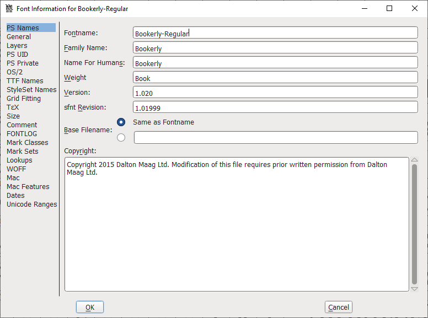Click inside the Copyright text area
The width and height of the screenshot is (428, 318).
click(237, 224)
